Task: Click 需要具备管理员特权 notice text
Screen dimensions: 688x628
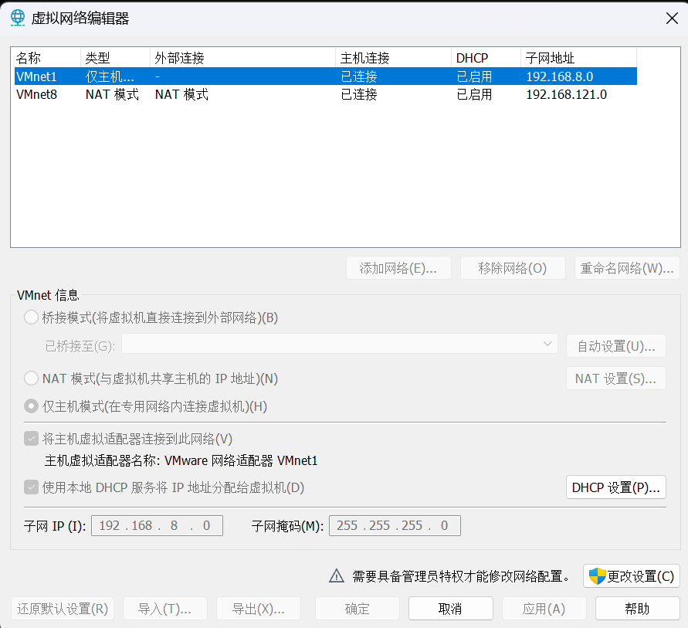Action: click(x=461, y=575)
